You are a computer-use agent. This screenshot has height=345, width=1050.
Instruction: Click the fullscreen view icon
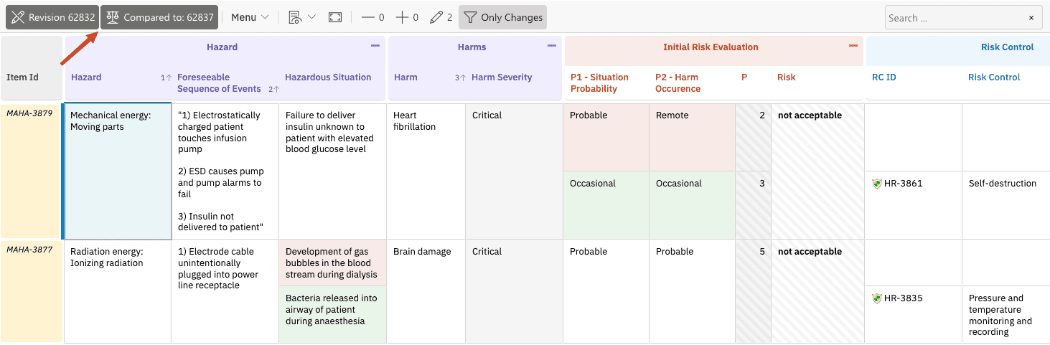(335, 17)
